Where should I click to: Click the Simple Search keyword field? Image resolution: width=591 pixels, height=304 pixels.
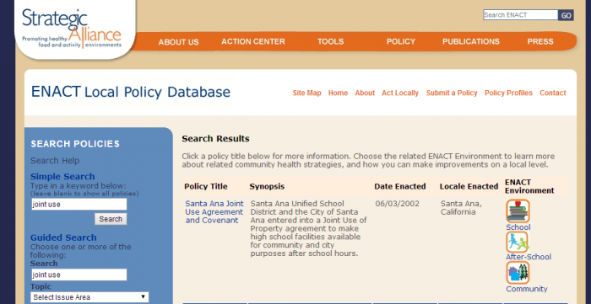pyautogui.click(x=79, y=205)
